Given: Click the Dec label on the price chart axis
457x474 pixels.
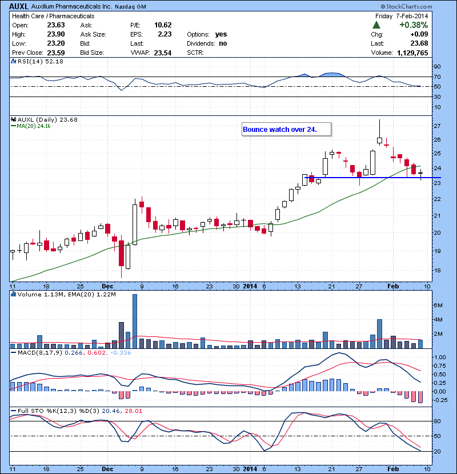Looking at the screenshot, I should tap(107, 286).
